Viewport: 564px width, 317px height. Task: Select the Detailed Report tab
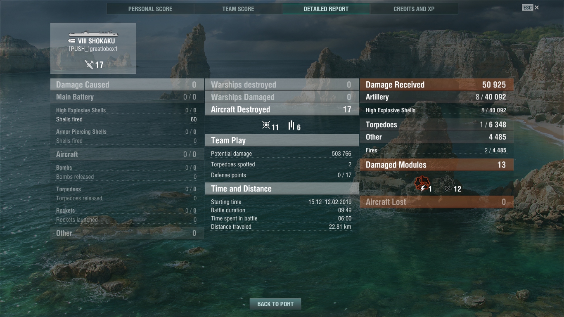tap(326, 9)
